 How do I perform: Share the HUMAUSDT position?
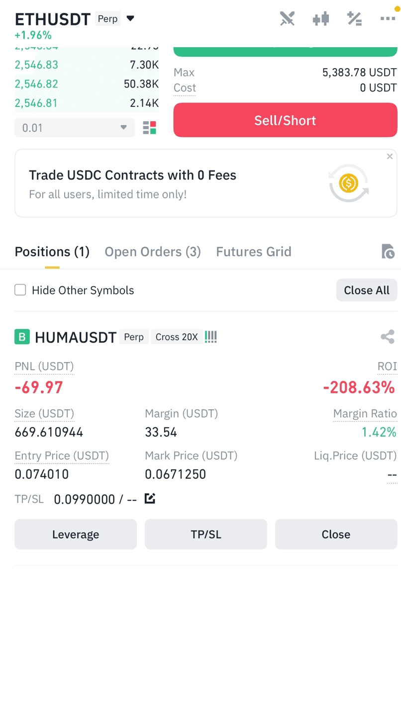click(388, 337)
